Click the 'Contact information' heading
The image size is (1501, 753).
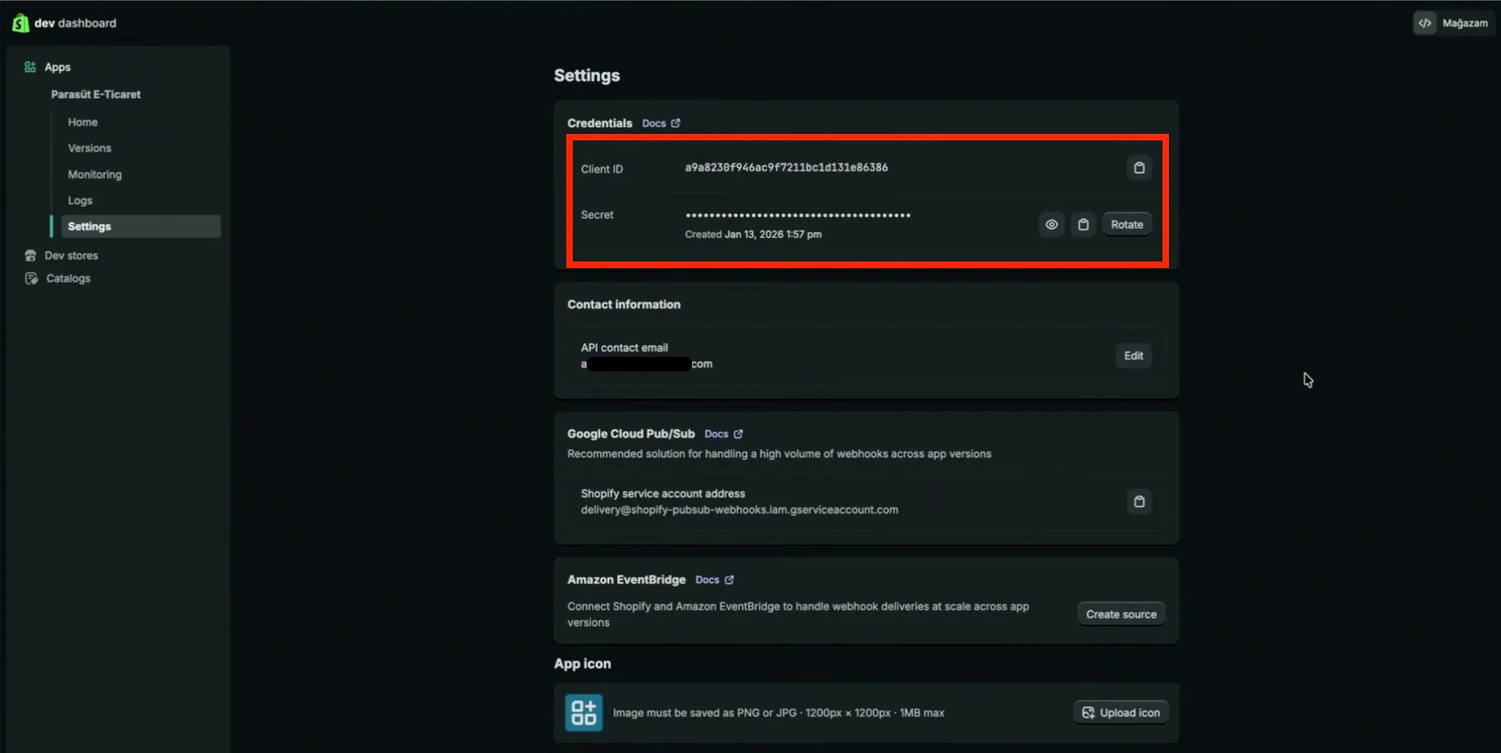tap(624, 304)
